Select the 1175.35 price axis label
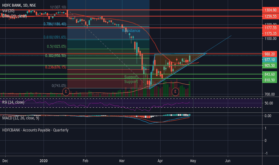This screenshot has width=279, height=165. click(x=270, y=34)
